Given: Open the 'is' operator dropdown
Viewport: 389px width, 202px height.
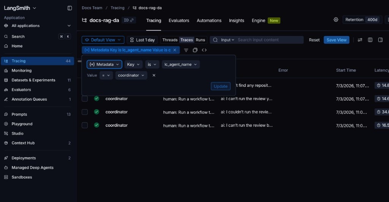Looking at the screenshot, I should pyautogui.click(x=152, y=64).
